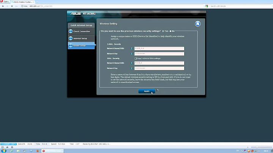Click the language indicator in system tray
This screenshot has height=153, width=273.
[x=237, y=151]
